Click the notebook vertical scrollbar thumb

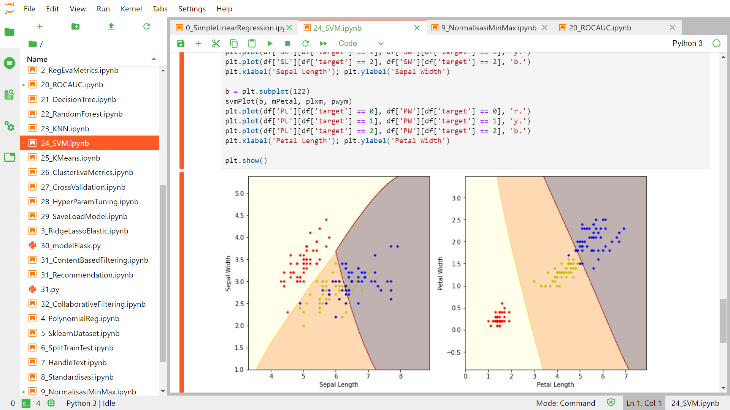click(723, 321)
